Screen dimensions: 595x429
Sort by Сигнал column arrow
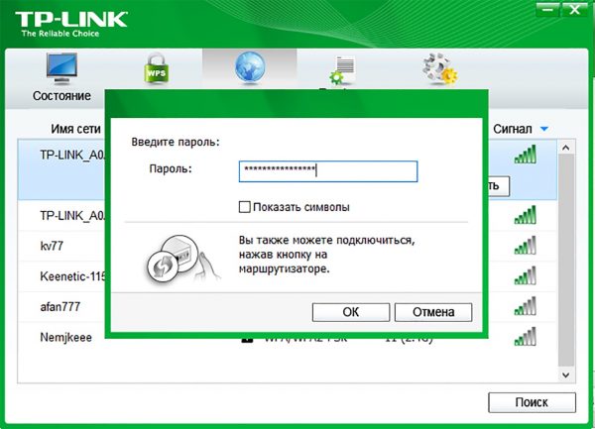(x=543, y=129)
